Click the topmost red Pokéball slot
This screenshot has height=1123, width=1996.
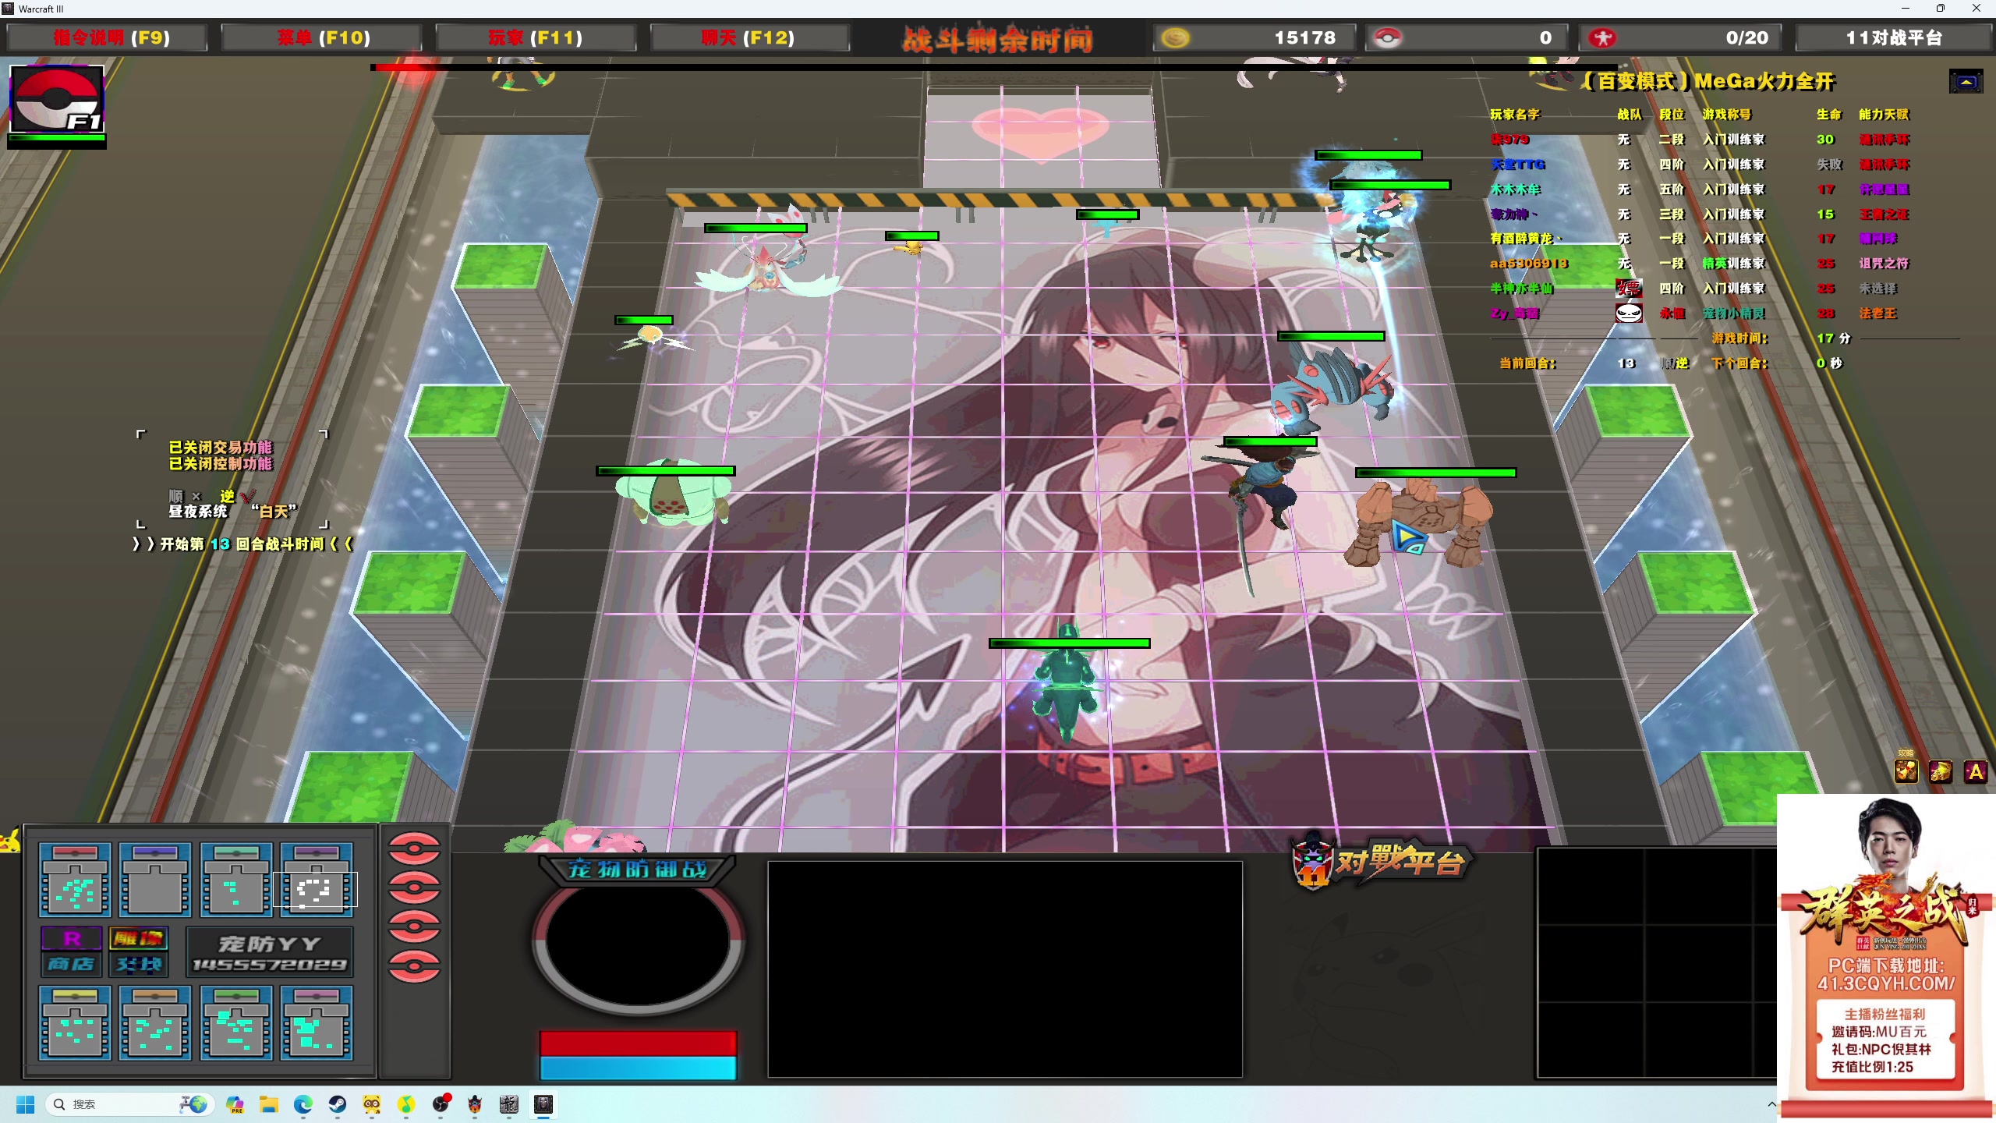click(414, 848)
